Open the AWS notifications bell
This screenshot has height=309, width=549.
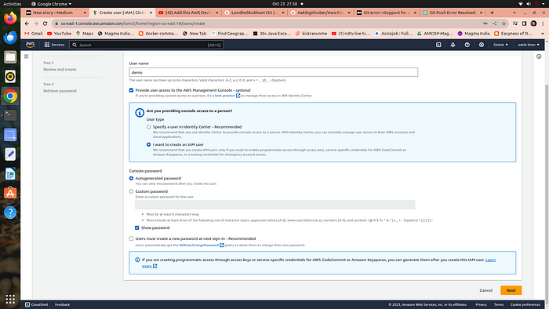click(x=453, y=45)
